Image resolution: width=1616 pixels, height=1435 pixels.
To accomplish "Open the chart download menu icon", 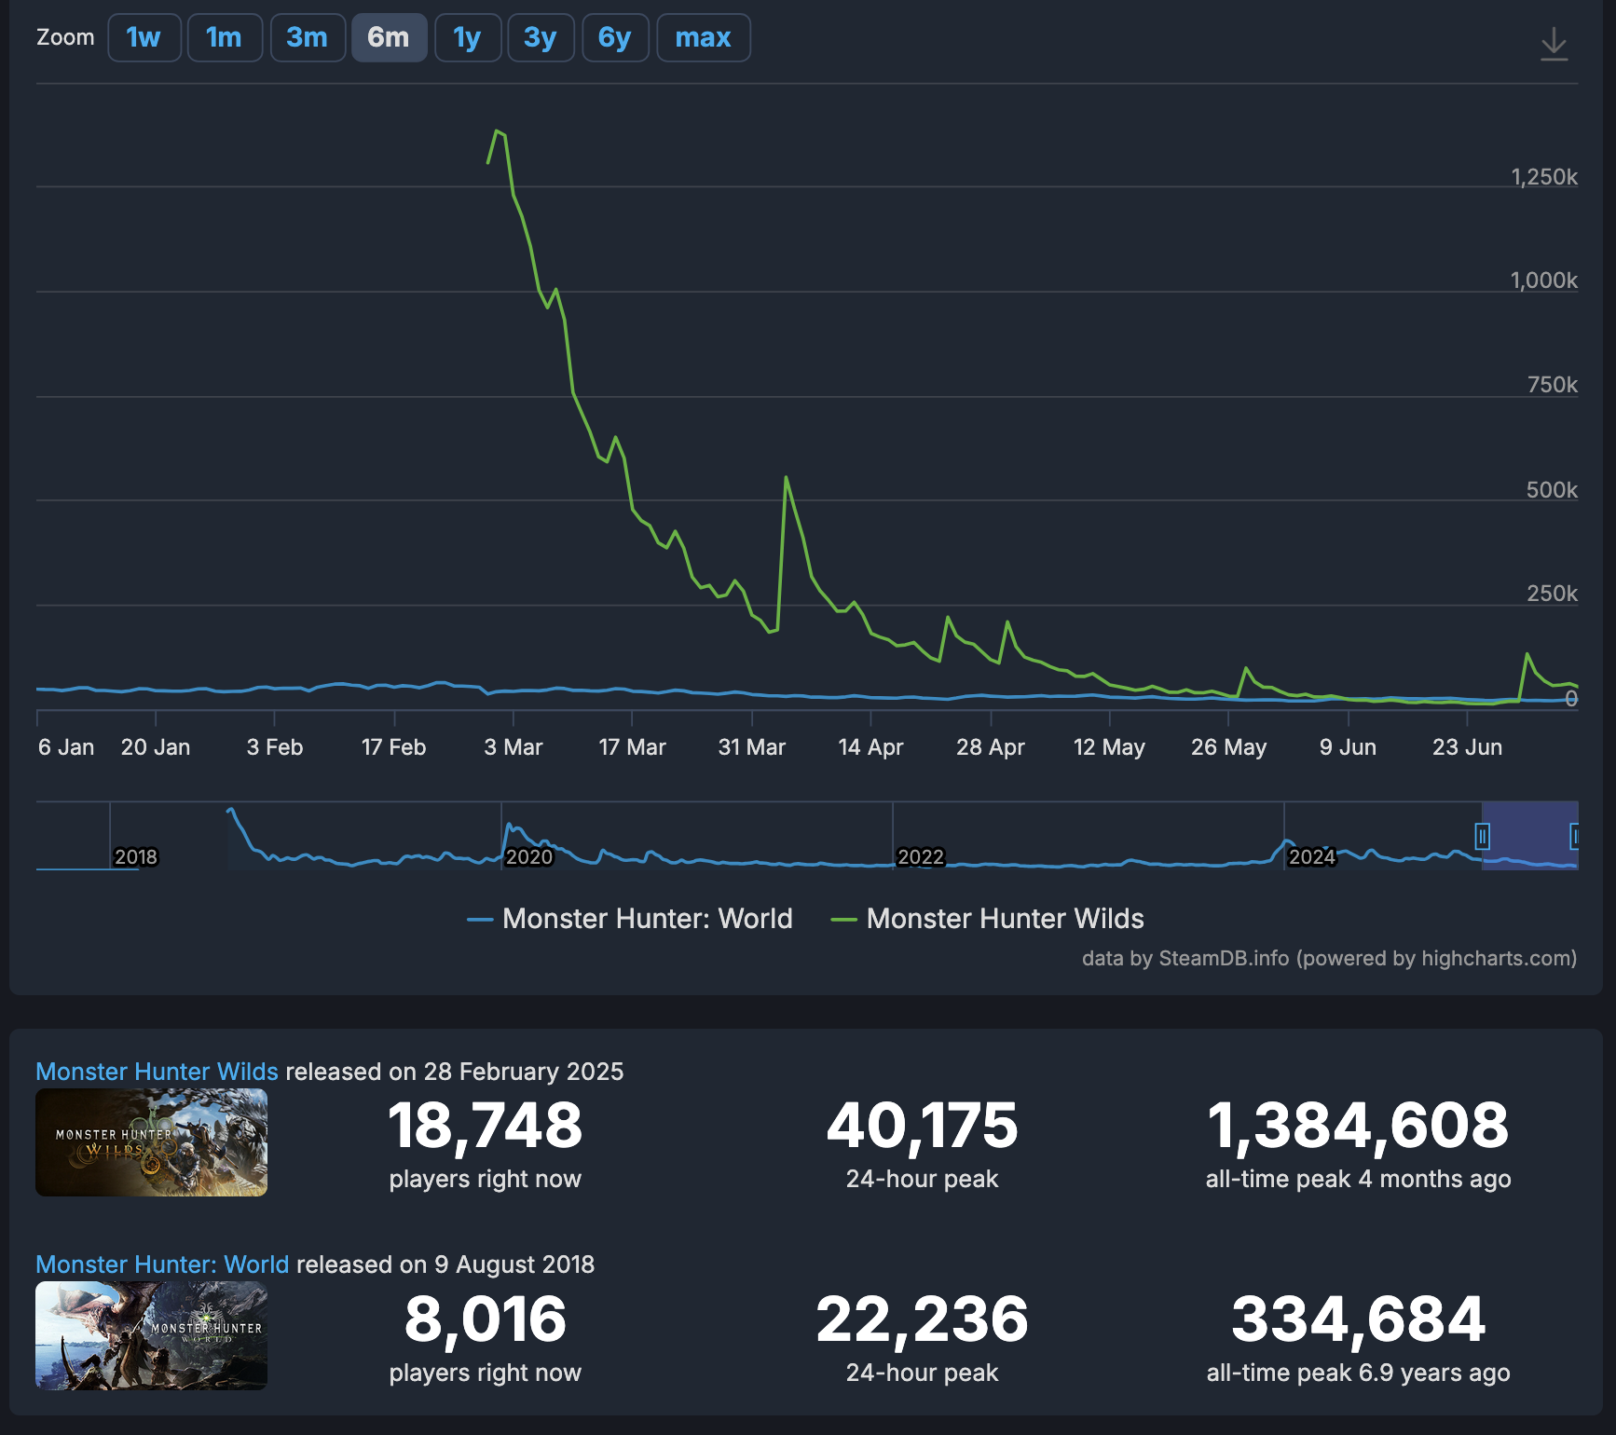I will (1554, 44).
